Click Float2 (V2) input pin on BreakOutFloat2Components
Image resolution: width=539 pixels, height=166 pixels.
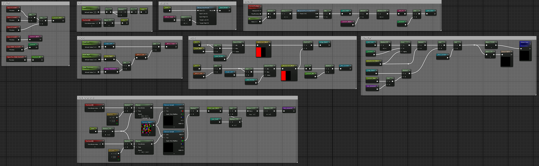click(x=299, y=14)
